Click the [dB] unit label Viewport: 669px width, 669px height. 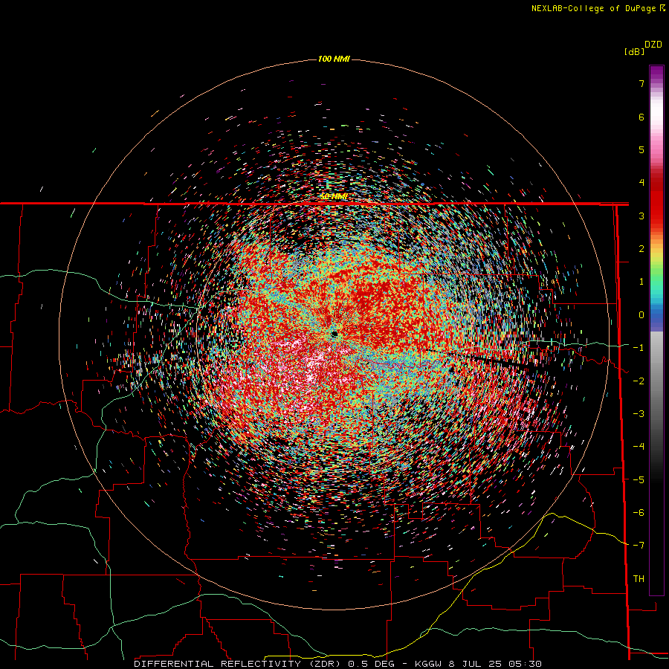click(x=634, y=51)
